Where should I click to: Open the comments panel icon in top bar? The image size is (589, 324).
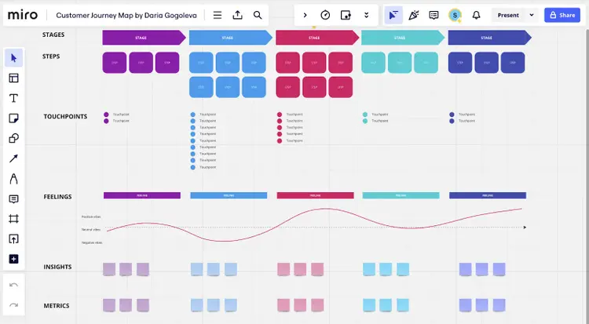[x=434, y=15]
